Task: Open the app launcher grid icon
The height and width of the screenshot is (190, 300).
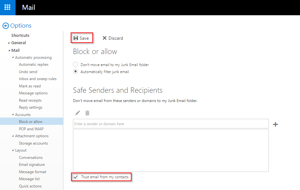Action: [x=7, y=7]
